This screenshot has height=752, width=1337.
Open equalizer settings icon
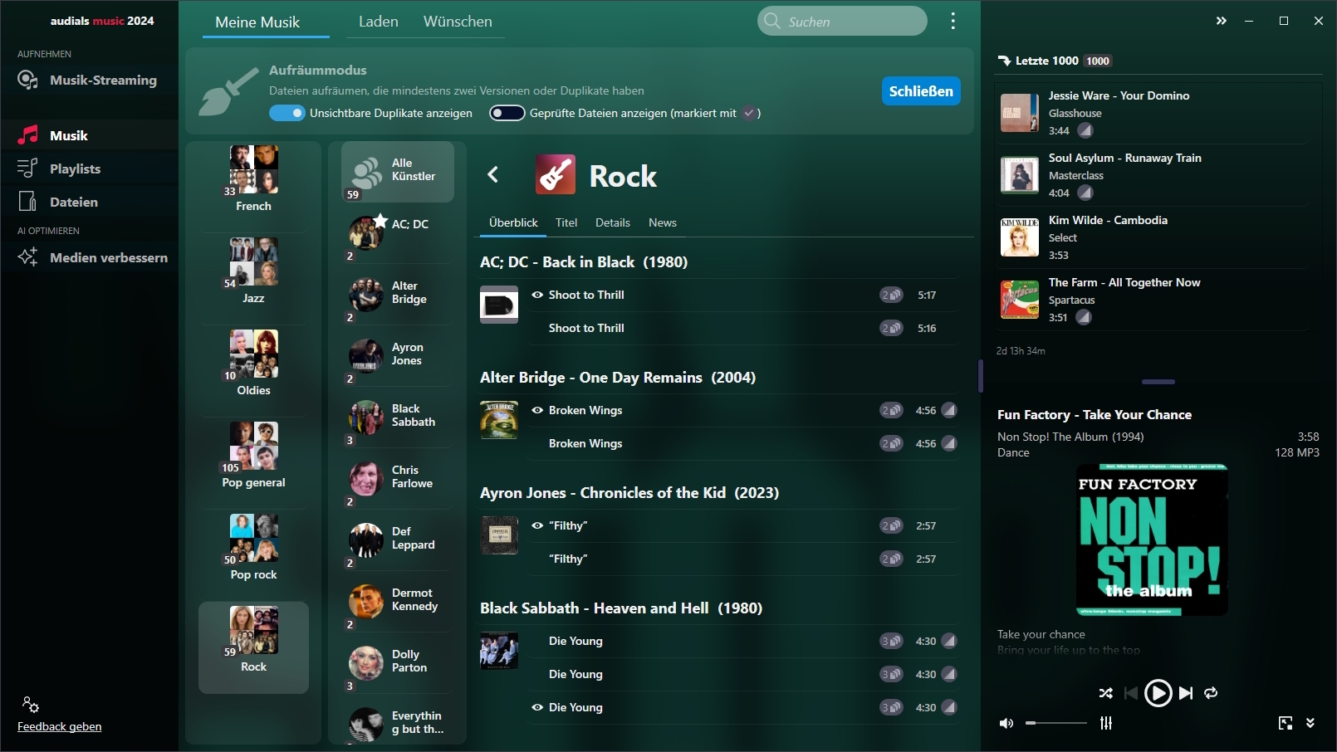click(x=1106, y=723)
